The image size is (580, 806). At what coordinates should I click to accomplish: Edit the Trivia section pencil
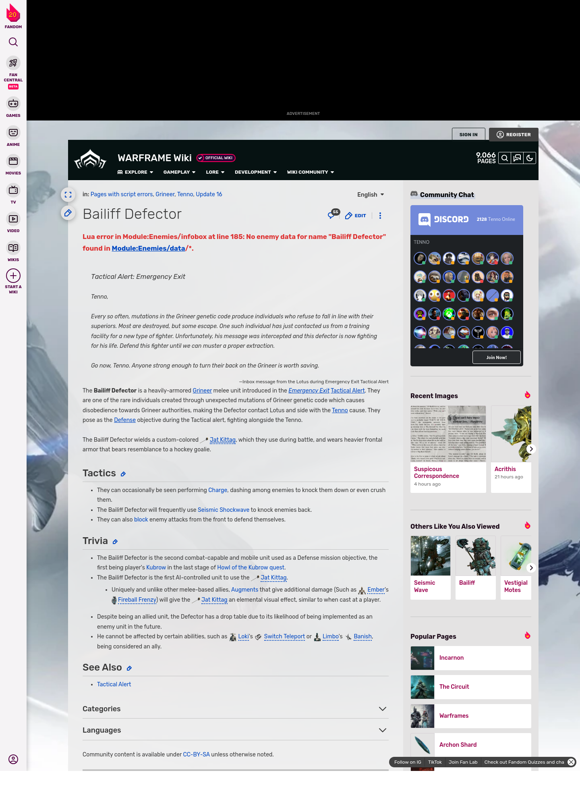tap(115, 542)
